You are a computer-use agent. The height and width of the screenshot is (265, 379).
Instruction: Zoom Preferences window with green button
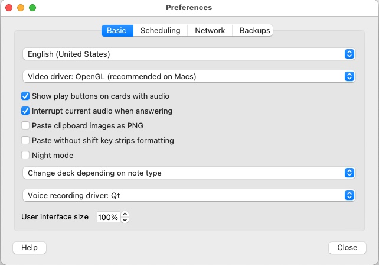coord(32,8)
